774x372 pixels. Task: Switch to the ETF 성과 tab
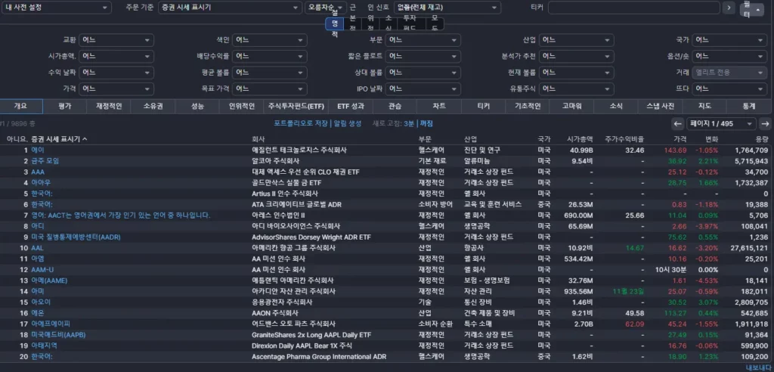[x=351, y=106]
